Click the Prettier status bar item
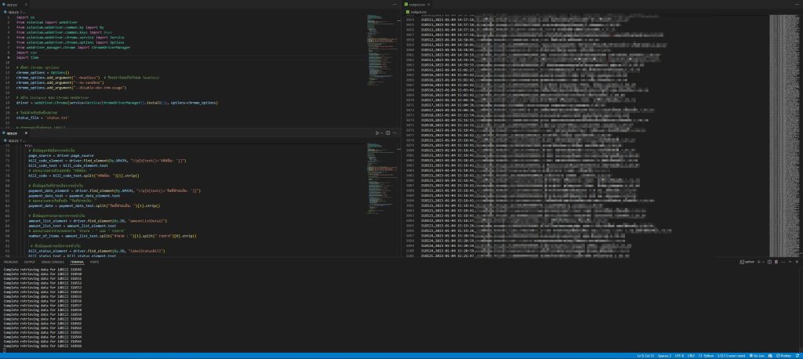The height and width of the screenshot is (359, 803). pos(784,355)
